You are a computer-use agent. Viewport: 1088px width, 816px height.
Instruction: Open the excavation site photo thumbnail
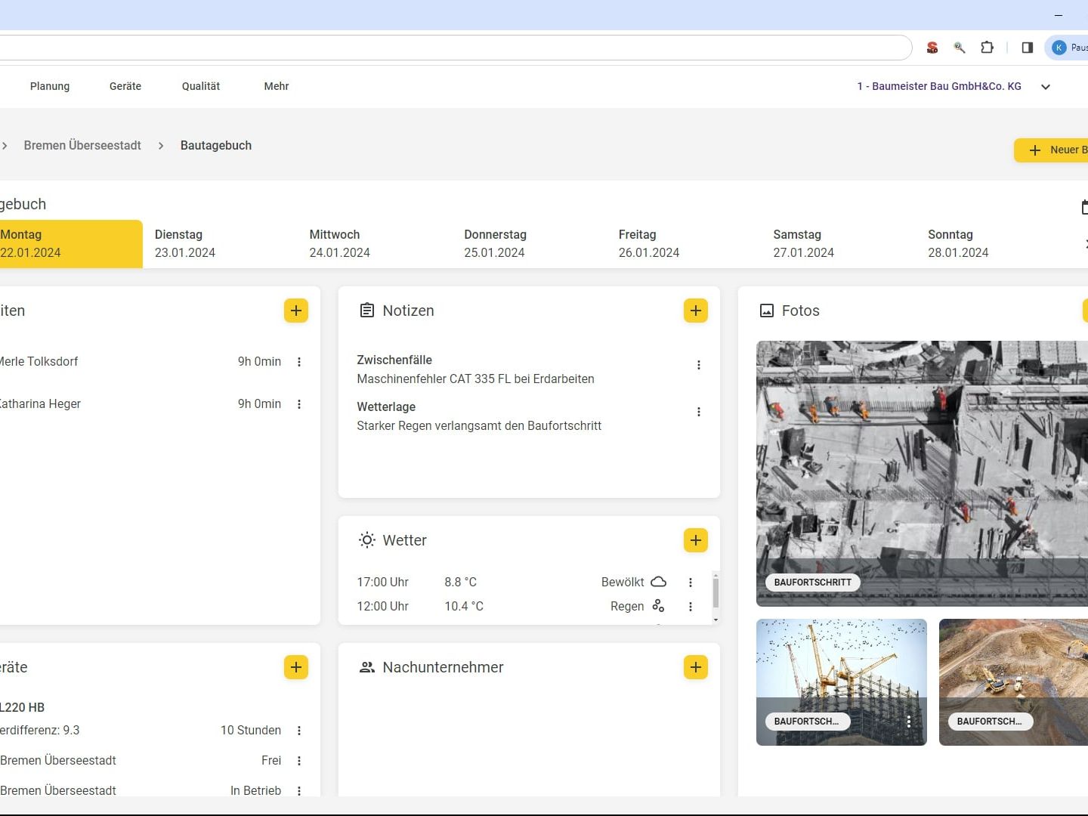[x=1013, y=682]
